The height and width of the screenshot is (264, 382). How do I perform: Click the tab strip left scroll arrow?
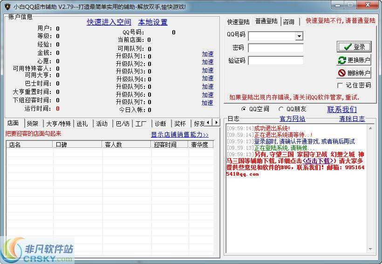tap(208, 123)
